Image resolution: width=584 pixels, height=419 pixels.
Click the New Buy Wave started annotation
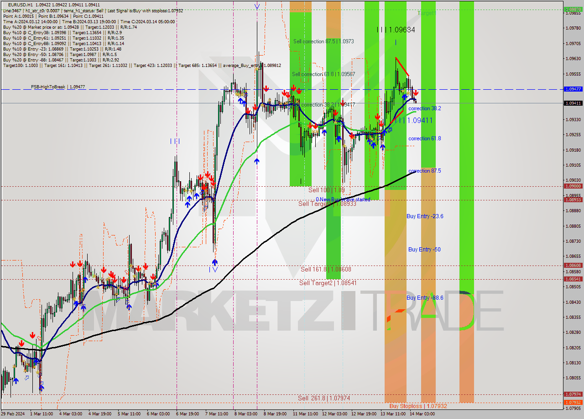click(x=343, y=199)
